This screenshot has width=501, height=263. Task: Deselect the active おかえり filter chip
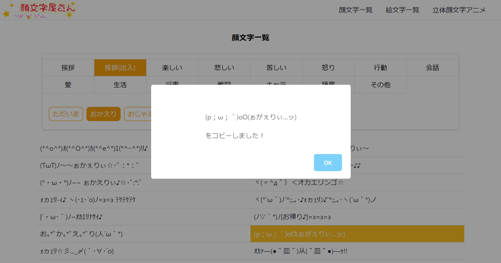103,114
